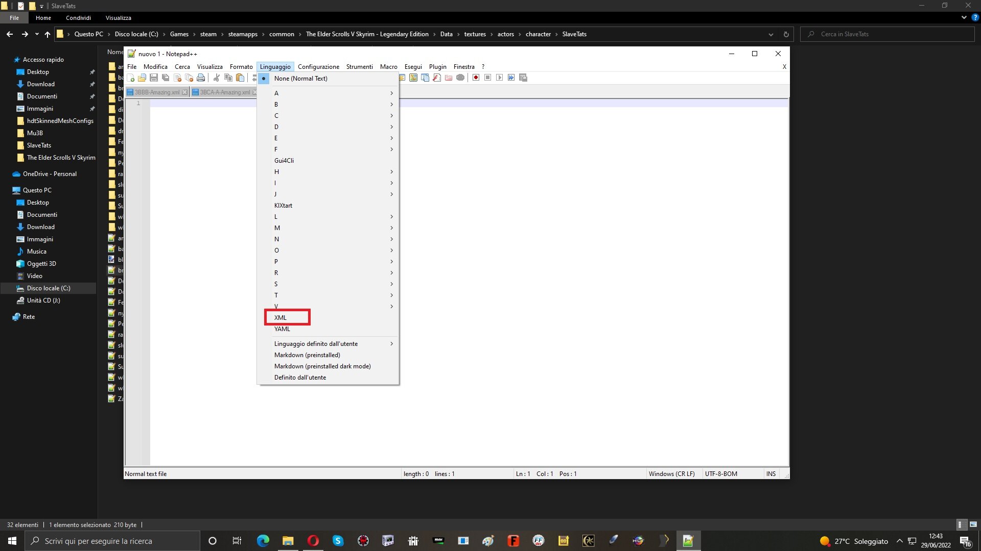Launch Microsoft Edge from the taskbar
The height and width of the screenshot is (551, 981).
[263, 541]
